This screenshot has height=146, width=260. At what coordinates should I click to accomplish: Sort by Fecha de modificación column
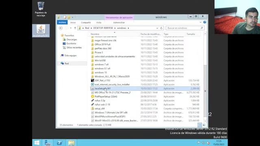pos(151,34)
